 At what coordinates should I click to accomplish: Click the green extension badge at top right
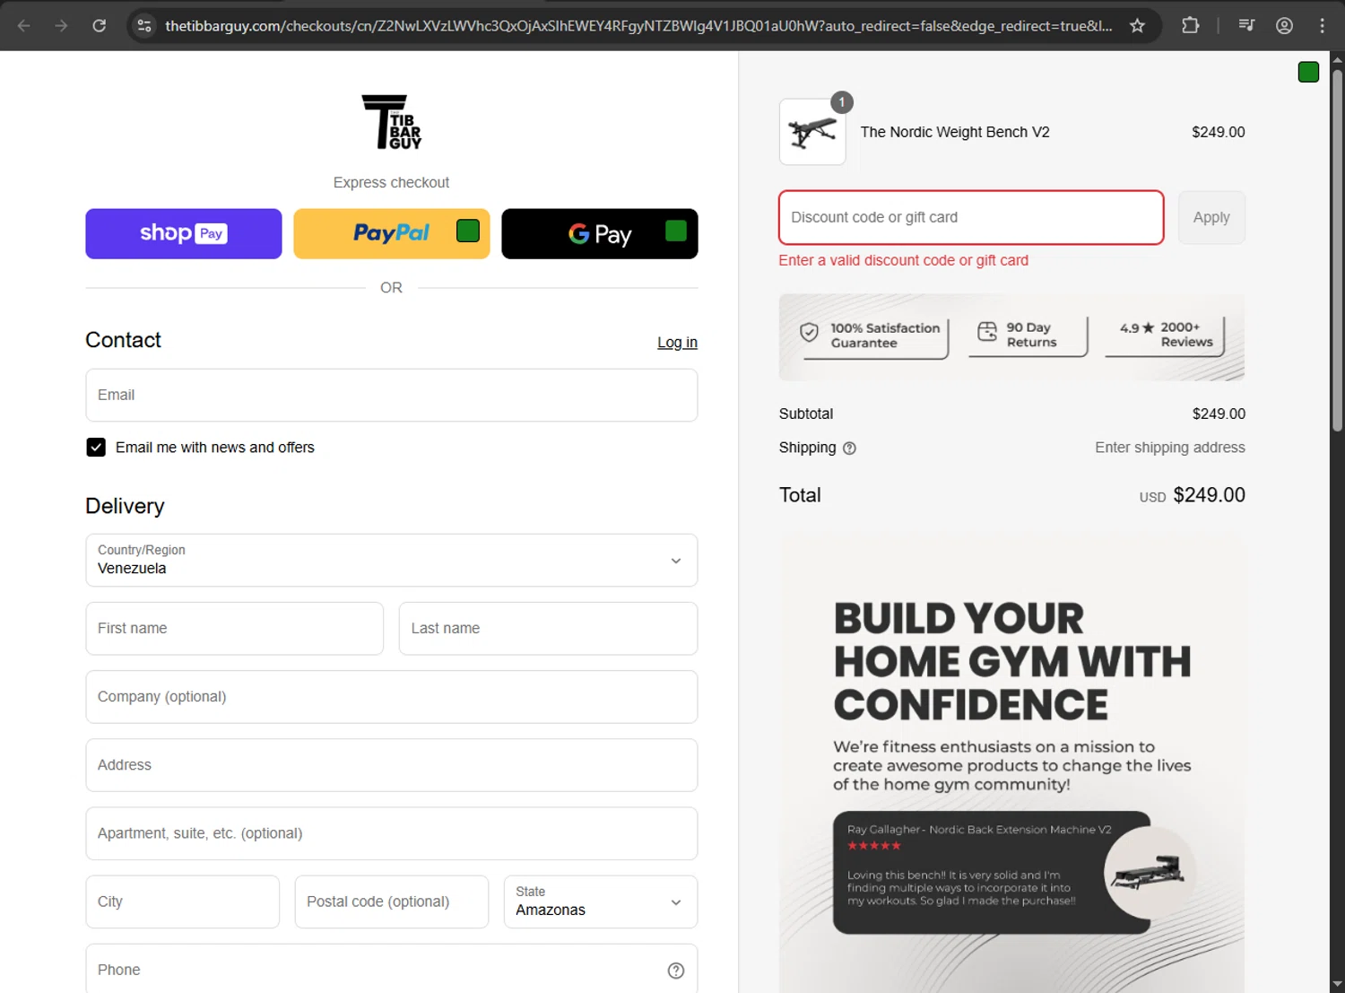[x=1308, y=72]
